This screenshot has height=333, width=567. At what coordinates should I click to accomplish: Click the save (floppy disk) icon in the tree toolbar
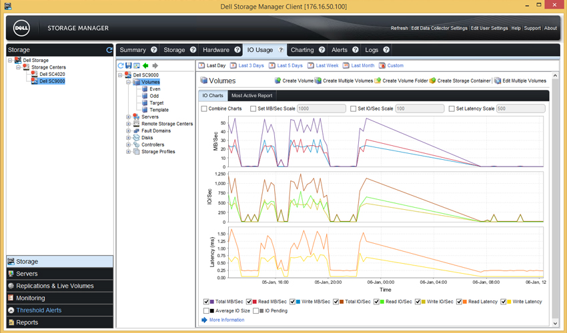click(x=128, y=66)
